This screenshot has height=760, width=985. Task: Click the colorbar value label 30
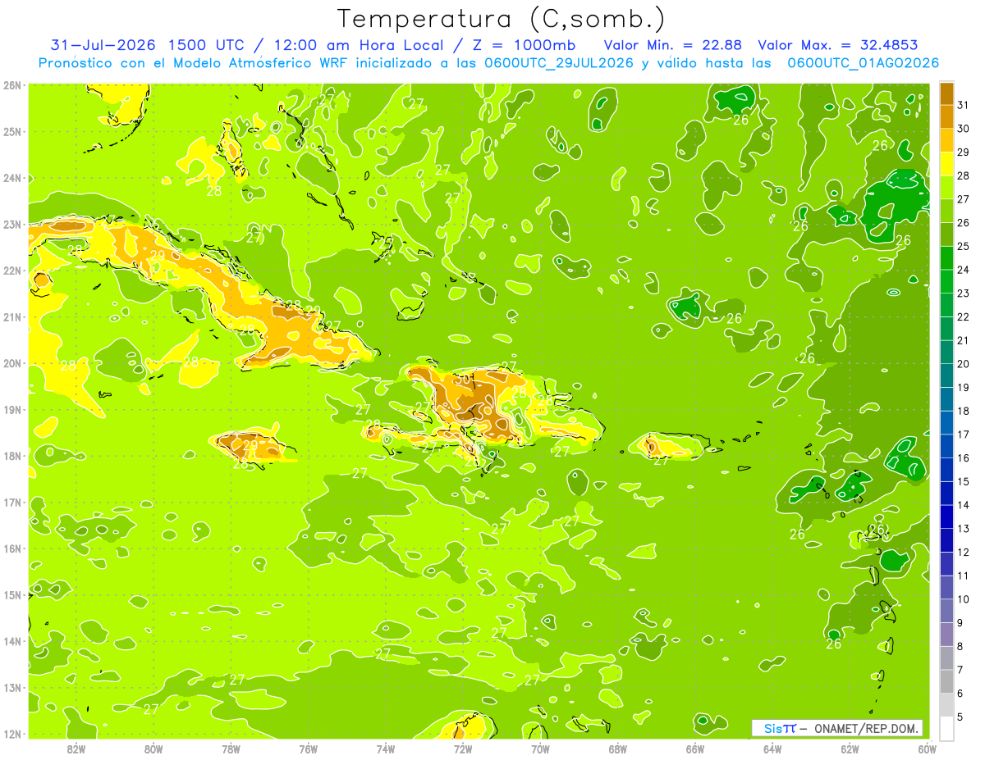963,129
